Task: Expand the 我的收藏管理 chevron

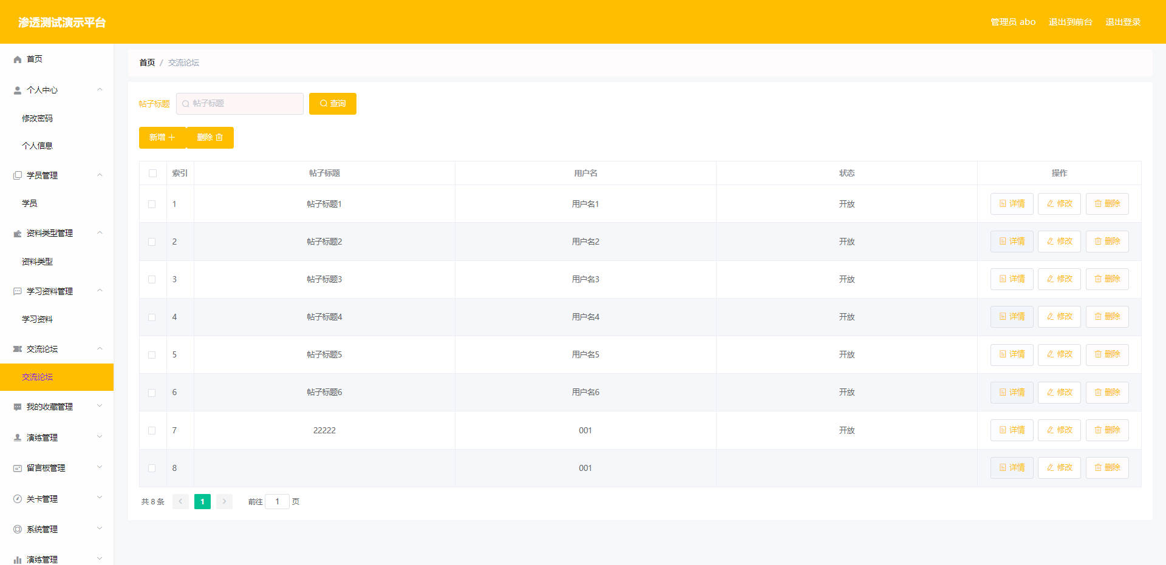Action: (x=100, y=407)
